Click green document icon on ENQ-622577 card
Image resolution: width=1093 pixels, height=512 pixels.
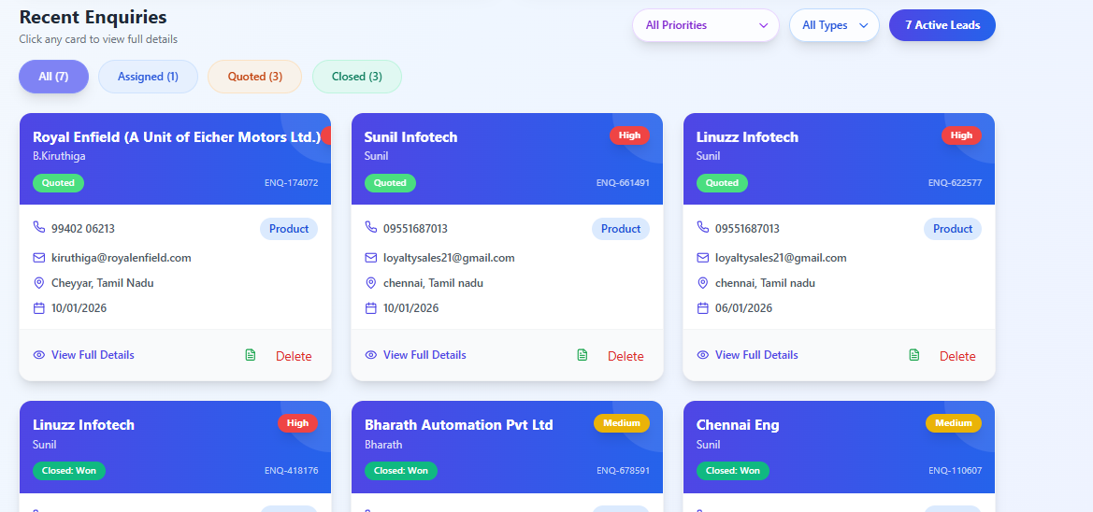coord(914,355)
